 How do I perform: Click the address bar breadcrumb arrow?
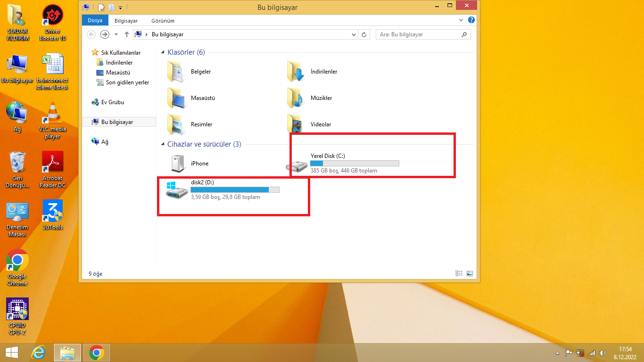tap(147, 34)
